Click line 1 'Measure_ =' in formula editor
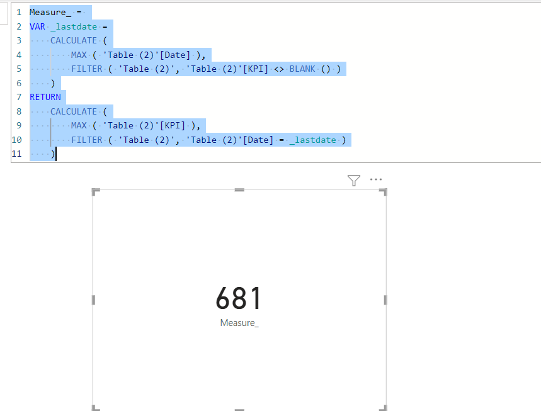The image size is (541, 411). click(55, 13)
